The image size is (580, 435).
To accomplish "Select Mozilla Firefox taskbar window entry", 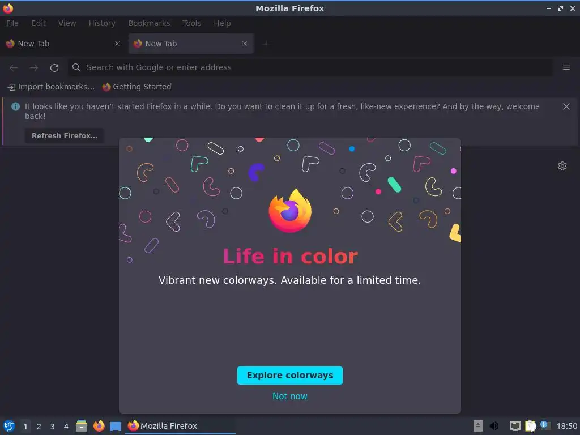I will pos(181,426).
